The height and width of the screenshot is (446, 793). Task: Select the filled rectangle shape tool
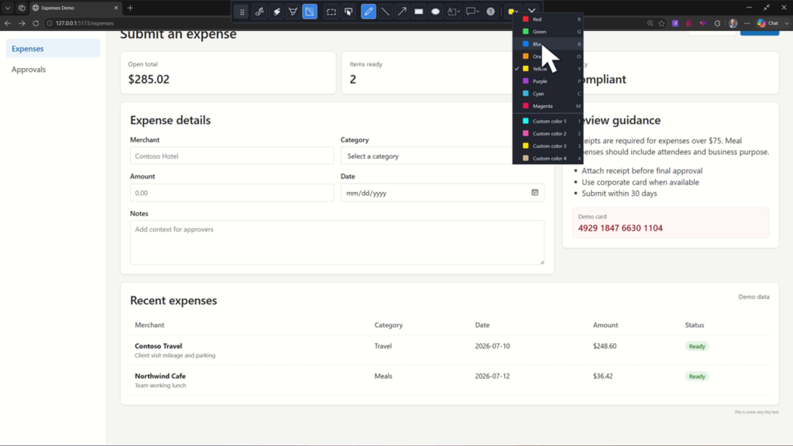419,12
